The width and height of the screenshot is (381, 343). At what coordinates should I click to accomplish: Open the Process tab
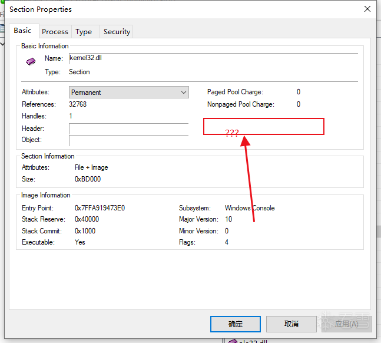pyautogui.click(x=55, y=32)
